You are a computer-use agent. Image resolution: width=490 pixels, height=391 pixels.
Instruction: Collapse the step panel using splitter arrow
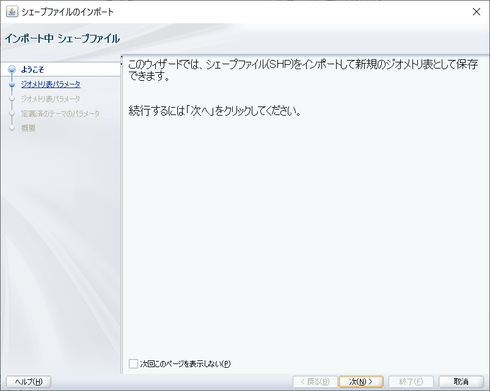tap(122, 57)
